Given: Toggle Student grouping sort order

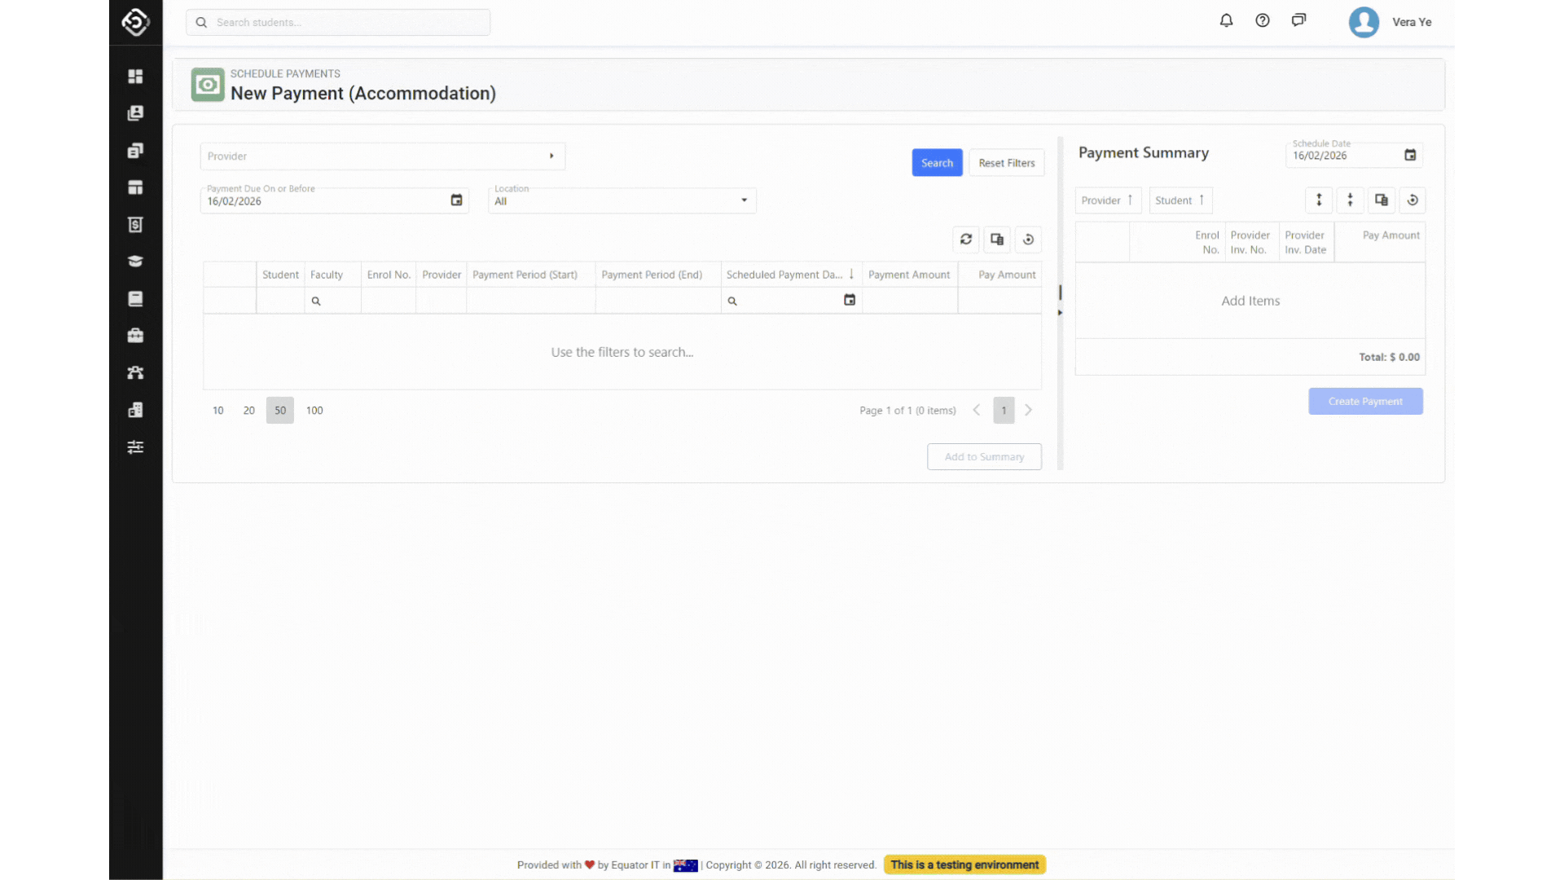Looking at the screenshot, I should 1180,200.
